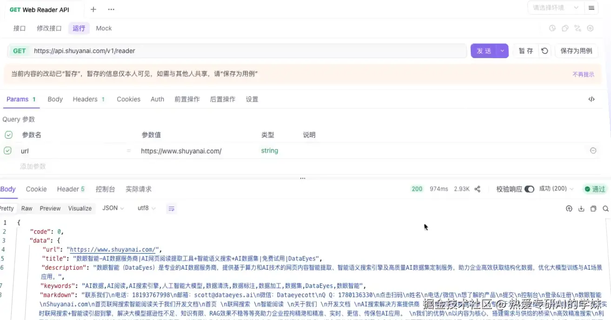This screenshot has height=320, width=611.
Task: Switch to the Mock tab
Action: pos(103,28)
